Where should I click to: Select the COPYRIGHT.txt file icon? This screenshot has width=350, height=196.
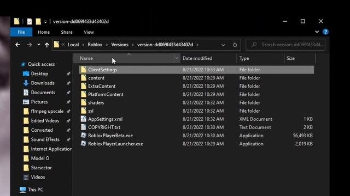tap(84, 127)
